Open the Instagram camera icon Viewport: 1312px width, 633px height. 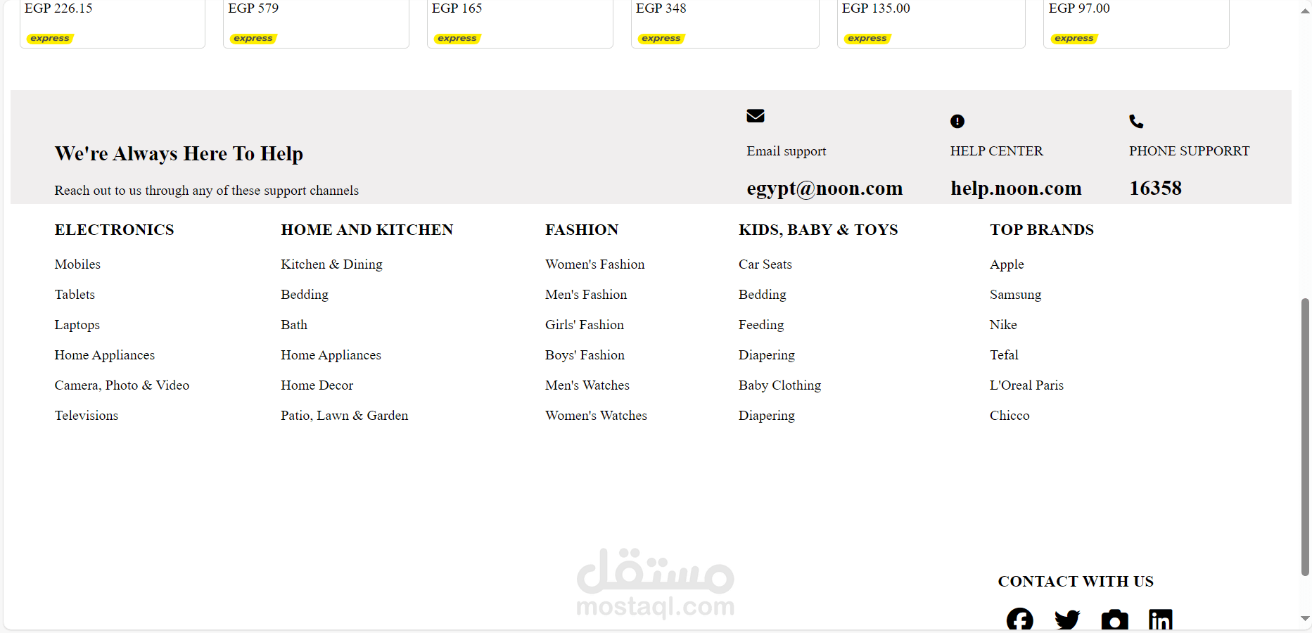[1114, 620]
